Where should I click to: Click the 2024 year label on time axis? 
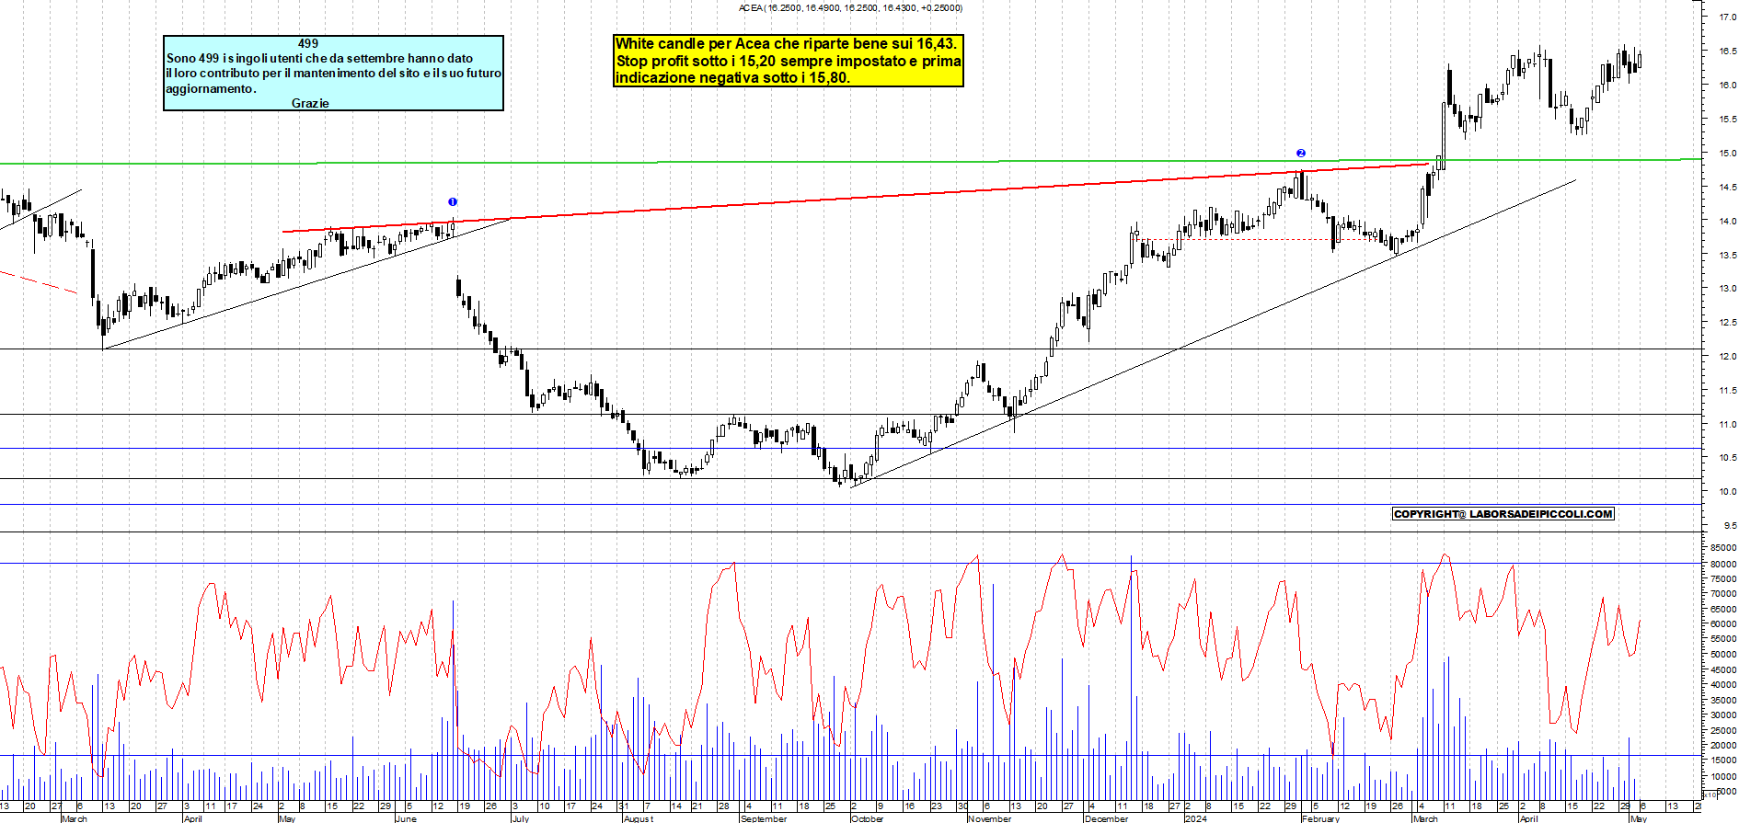pos(1196,818)
